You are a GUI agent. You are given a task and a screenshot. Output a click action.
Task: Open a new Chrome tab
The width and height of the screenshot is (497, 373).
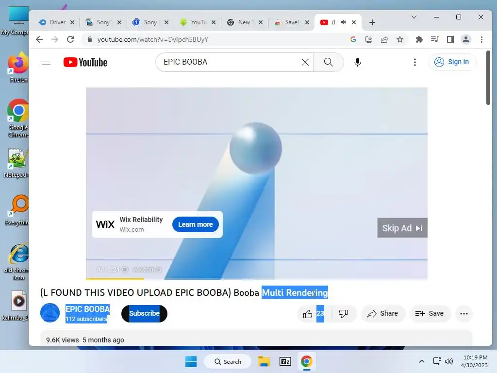pyautogui.click(x=372, y=22)
